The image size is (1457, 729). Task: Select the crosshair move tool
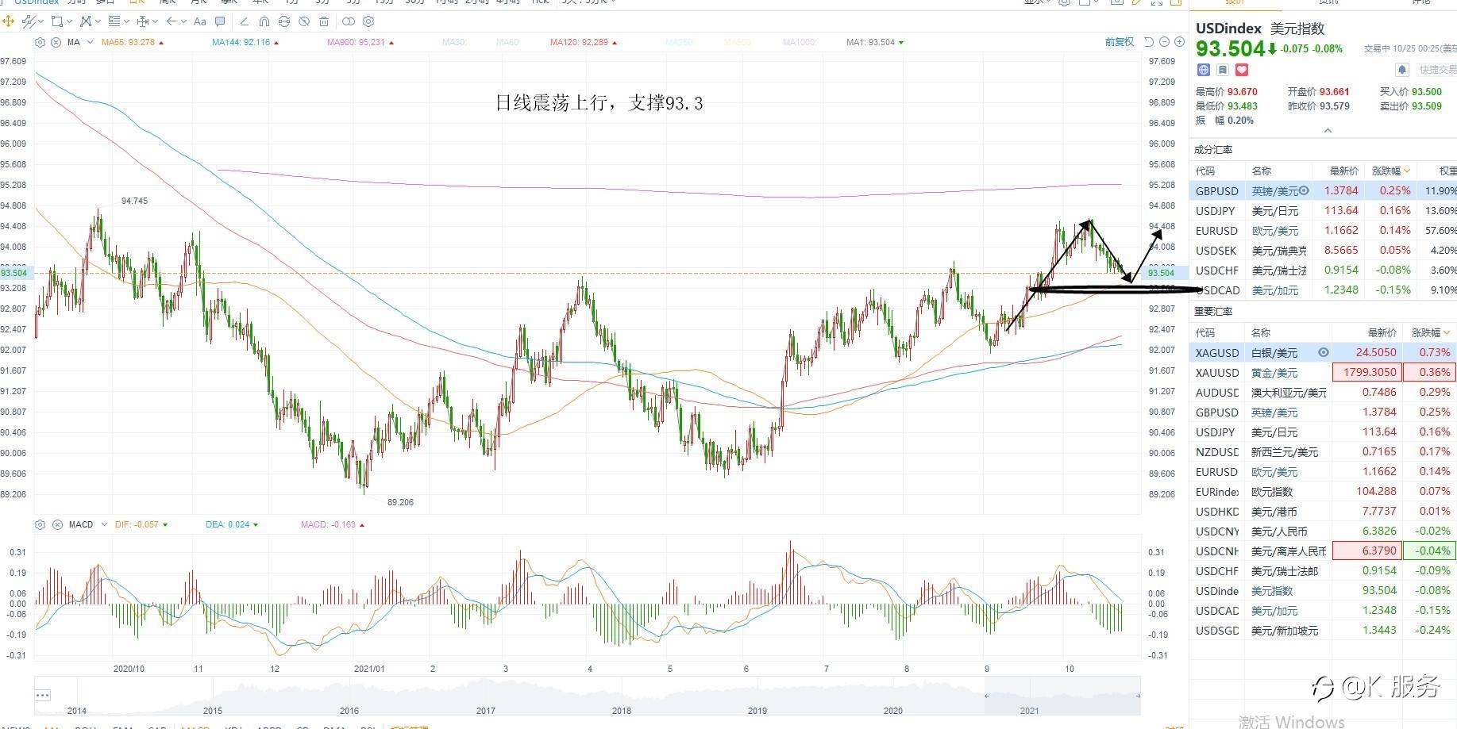click(8, 21)
